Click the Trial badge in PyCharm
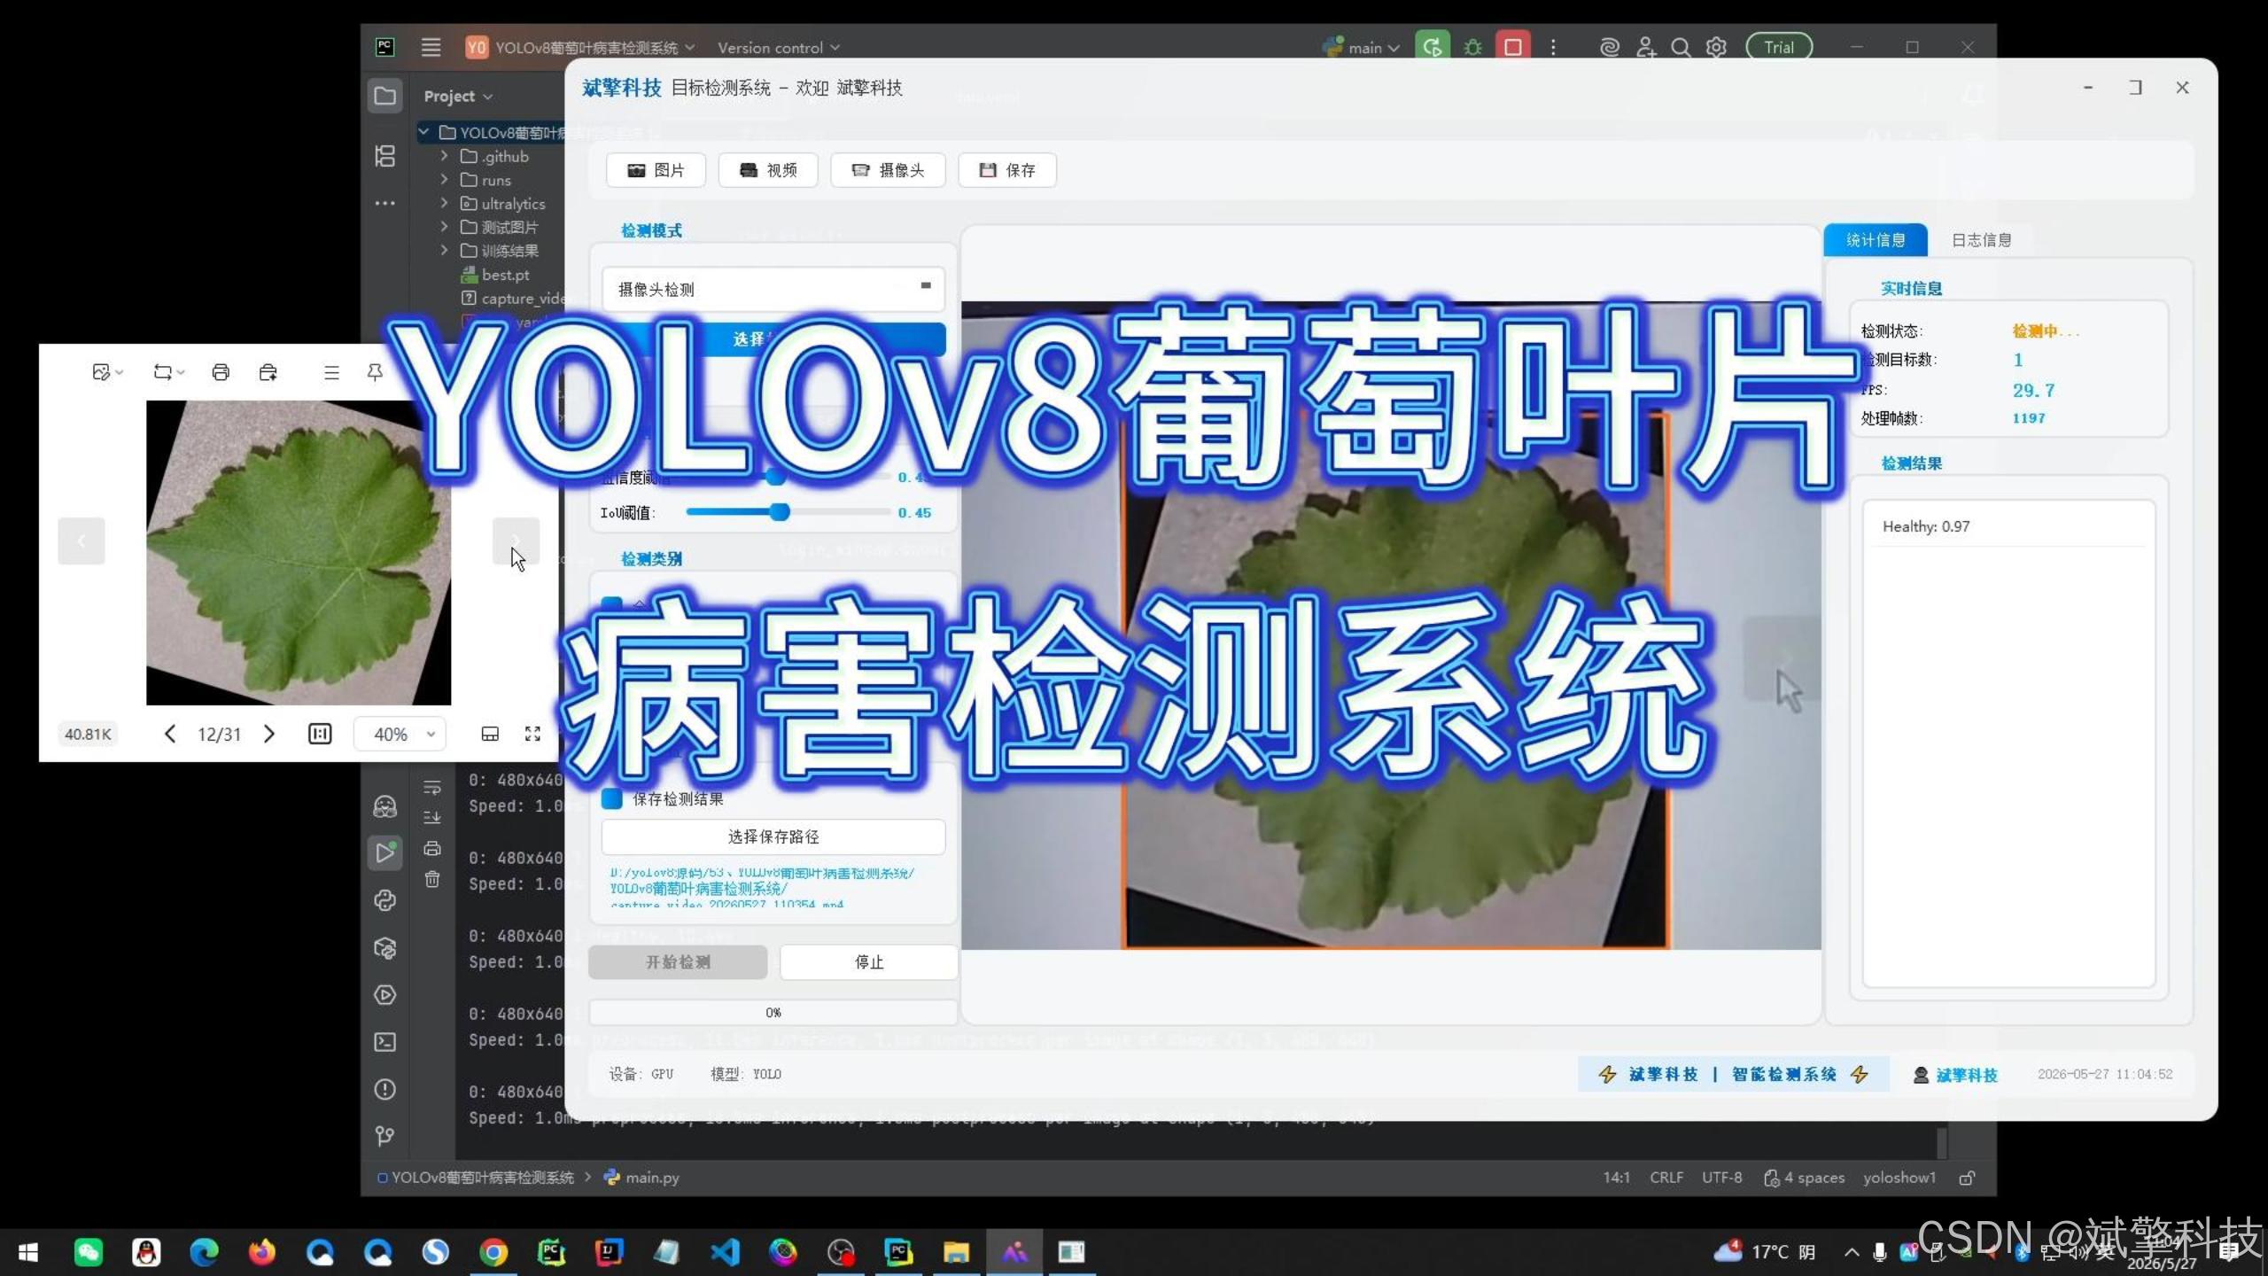 (1778, 47)
